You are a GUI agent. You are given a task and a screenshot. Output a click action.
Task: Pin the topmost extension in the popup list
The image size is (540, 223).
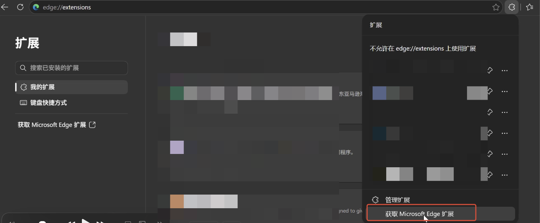tap(490, 71)
